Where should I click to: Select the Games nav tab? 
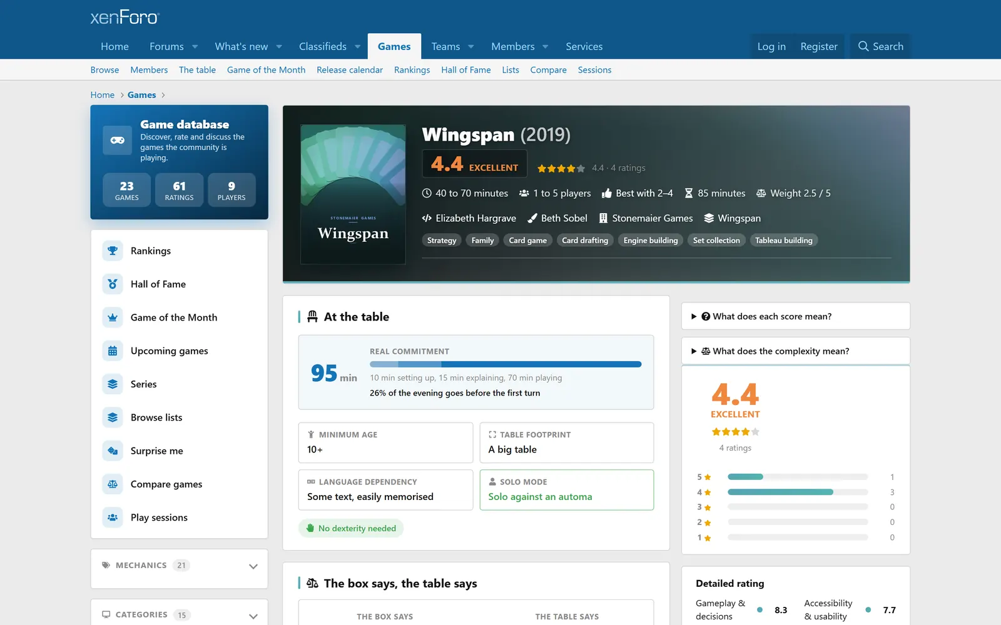[x=394, y=46]
